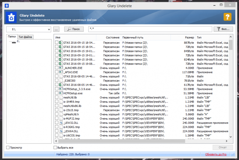Screen dimensions: 239x160
Task: Click the horizontal scrollbar left arrow
Action: 56,141
